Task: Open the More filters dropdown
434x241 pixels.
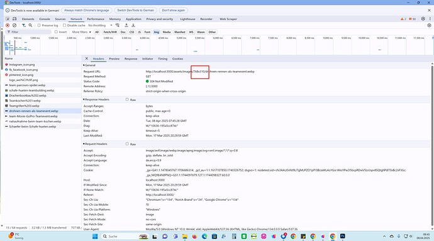Action: click(x=81, y=32)
